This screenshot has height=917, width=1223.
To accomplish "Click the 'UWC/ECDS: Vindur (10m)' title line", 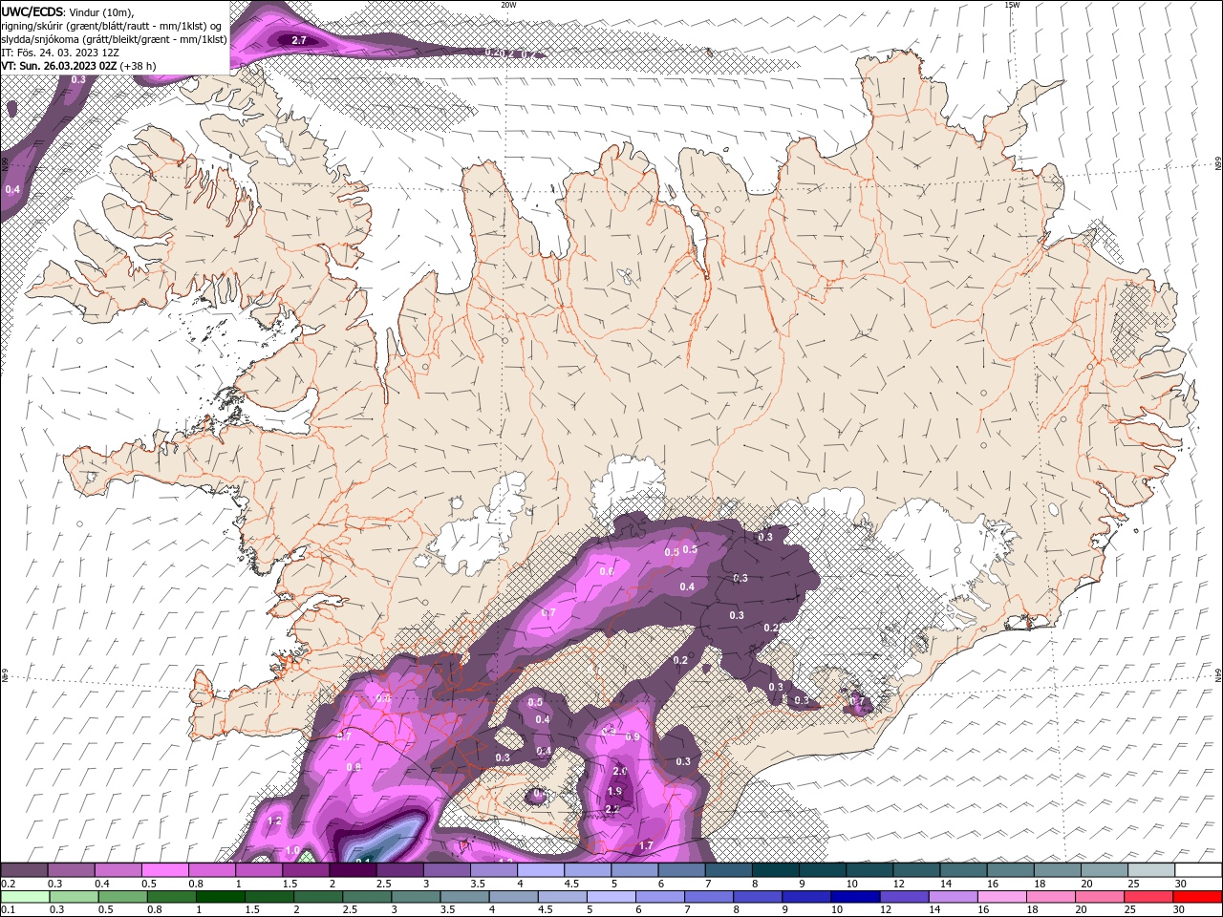I will tap(68, 11).
